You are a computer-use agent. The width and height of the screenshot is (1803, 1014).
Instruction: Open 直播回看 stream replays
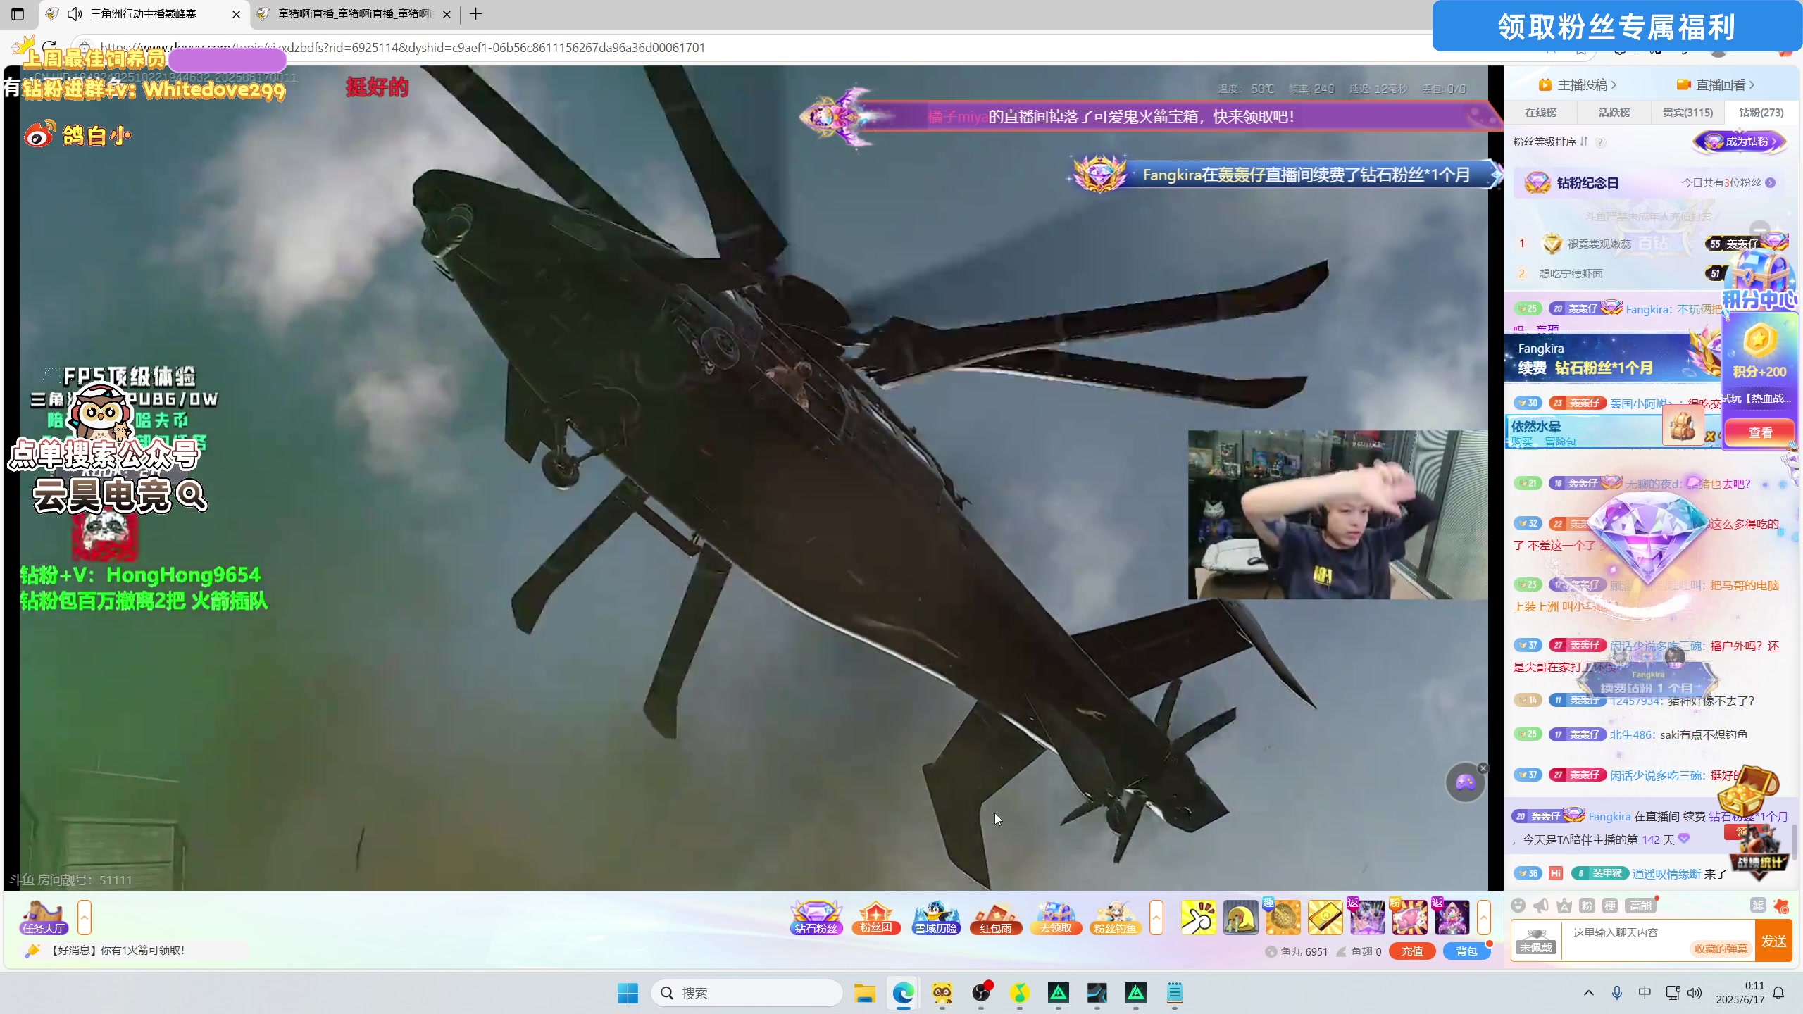tap(1715, 84)
